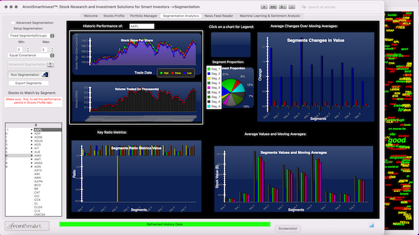Expand the ADSK row disclosure triangle
The width and height of the screenshot is (419, 235).
point(32,137)
